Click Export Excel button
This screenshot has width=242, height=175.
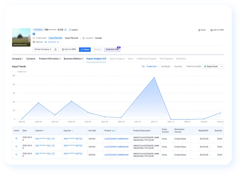click(x=211, y=67)
